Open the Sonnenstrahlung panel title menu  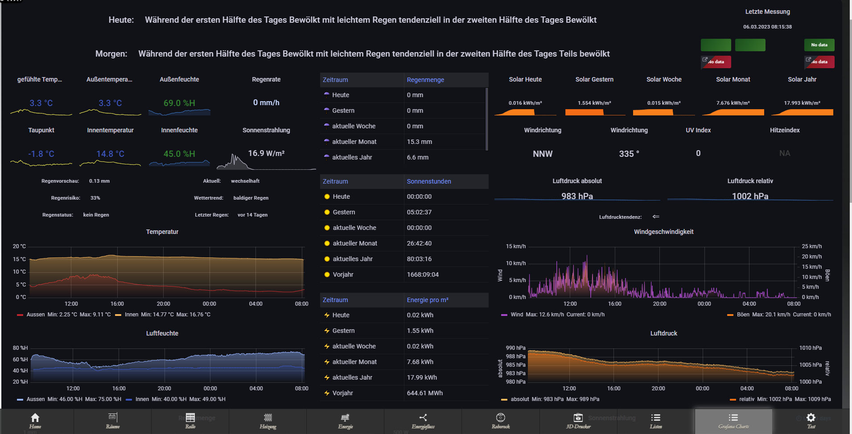click(x=266, y=130)
